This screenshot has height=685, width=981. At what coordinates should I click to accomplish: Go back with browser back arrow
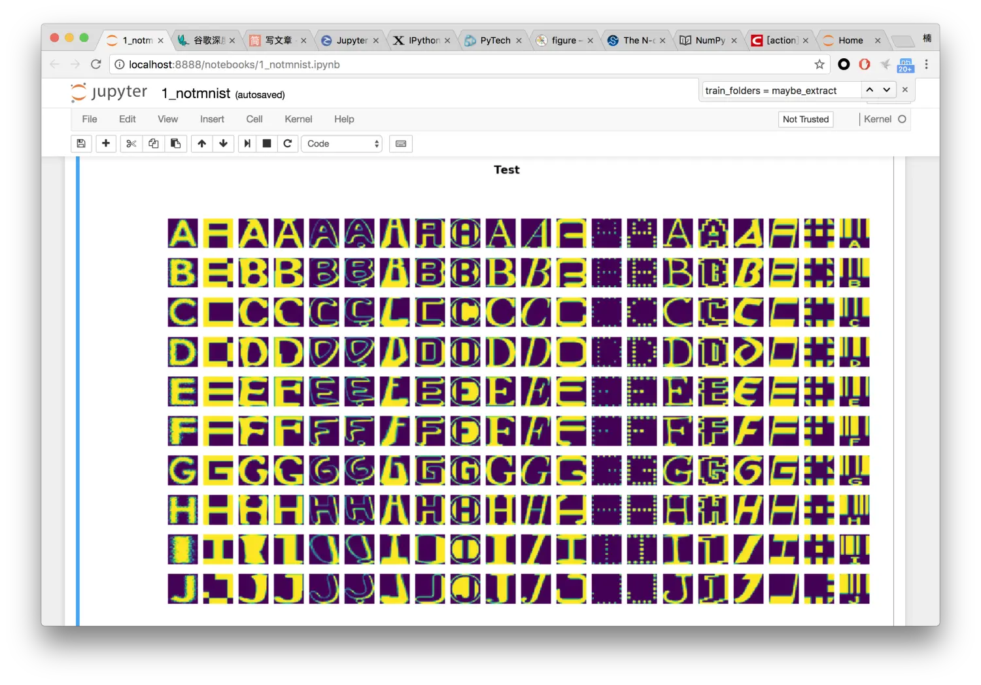pyautogui.click(x=55, y=64)
